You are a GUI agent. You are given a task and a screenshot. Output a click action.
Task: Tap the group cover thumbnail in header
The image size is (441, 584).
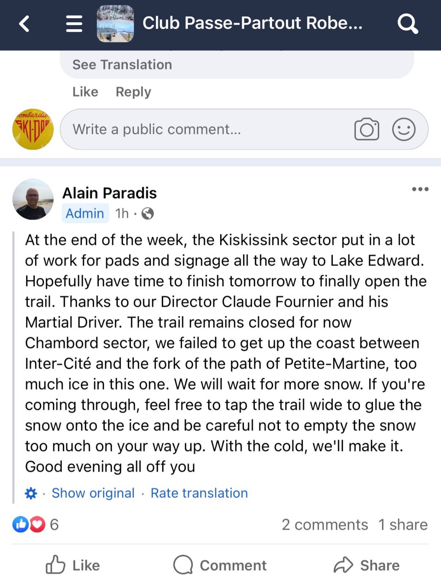pyautogui.click(x=115, y=24)
